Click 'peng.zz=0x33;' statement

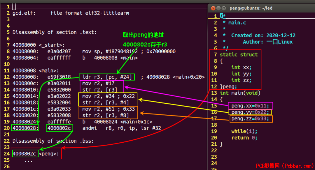coord(250,119)
